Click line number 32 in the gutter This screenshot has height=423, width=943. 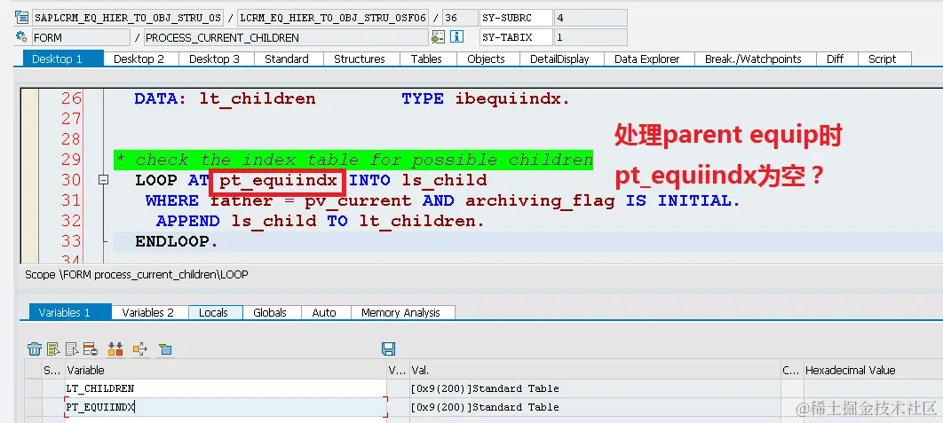(x=71, y=221)
